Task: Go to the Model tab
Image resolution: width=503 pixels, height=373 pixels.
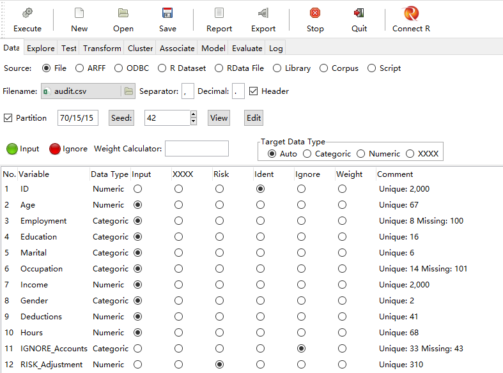Action: click(213, 49)
